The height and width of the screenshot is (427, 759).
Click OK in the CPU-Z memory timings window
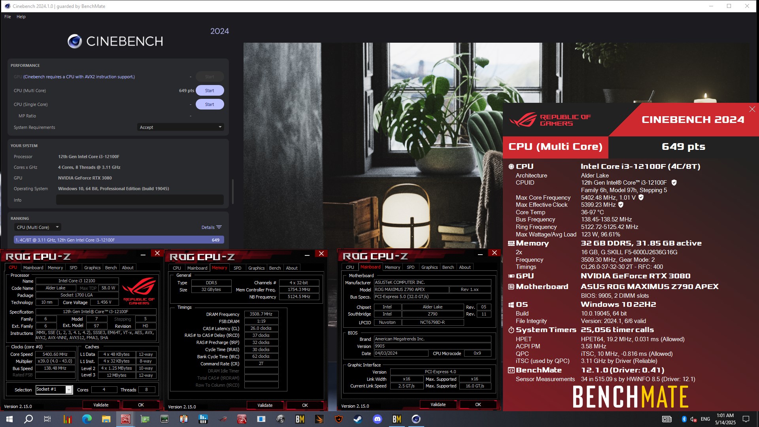point(305,405)
